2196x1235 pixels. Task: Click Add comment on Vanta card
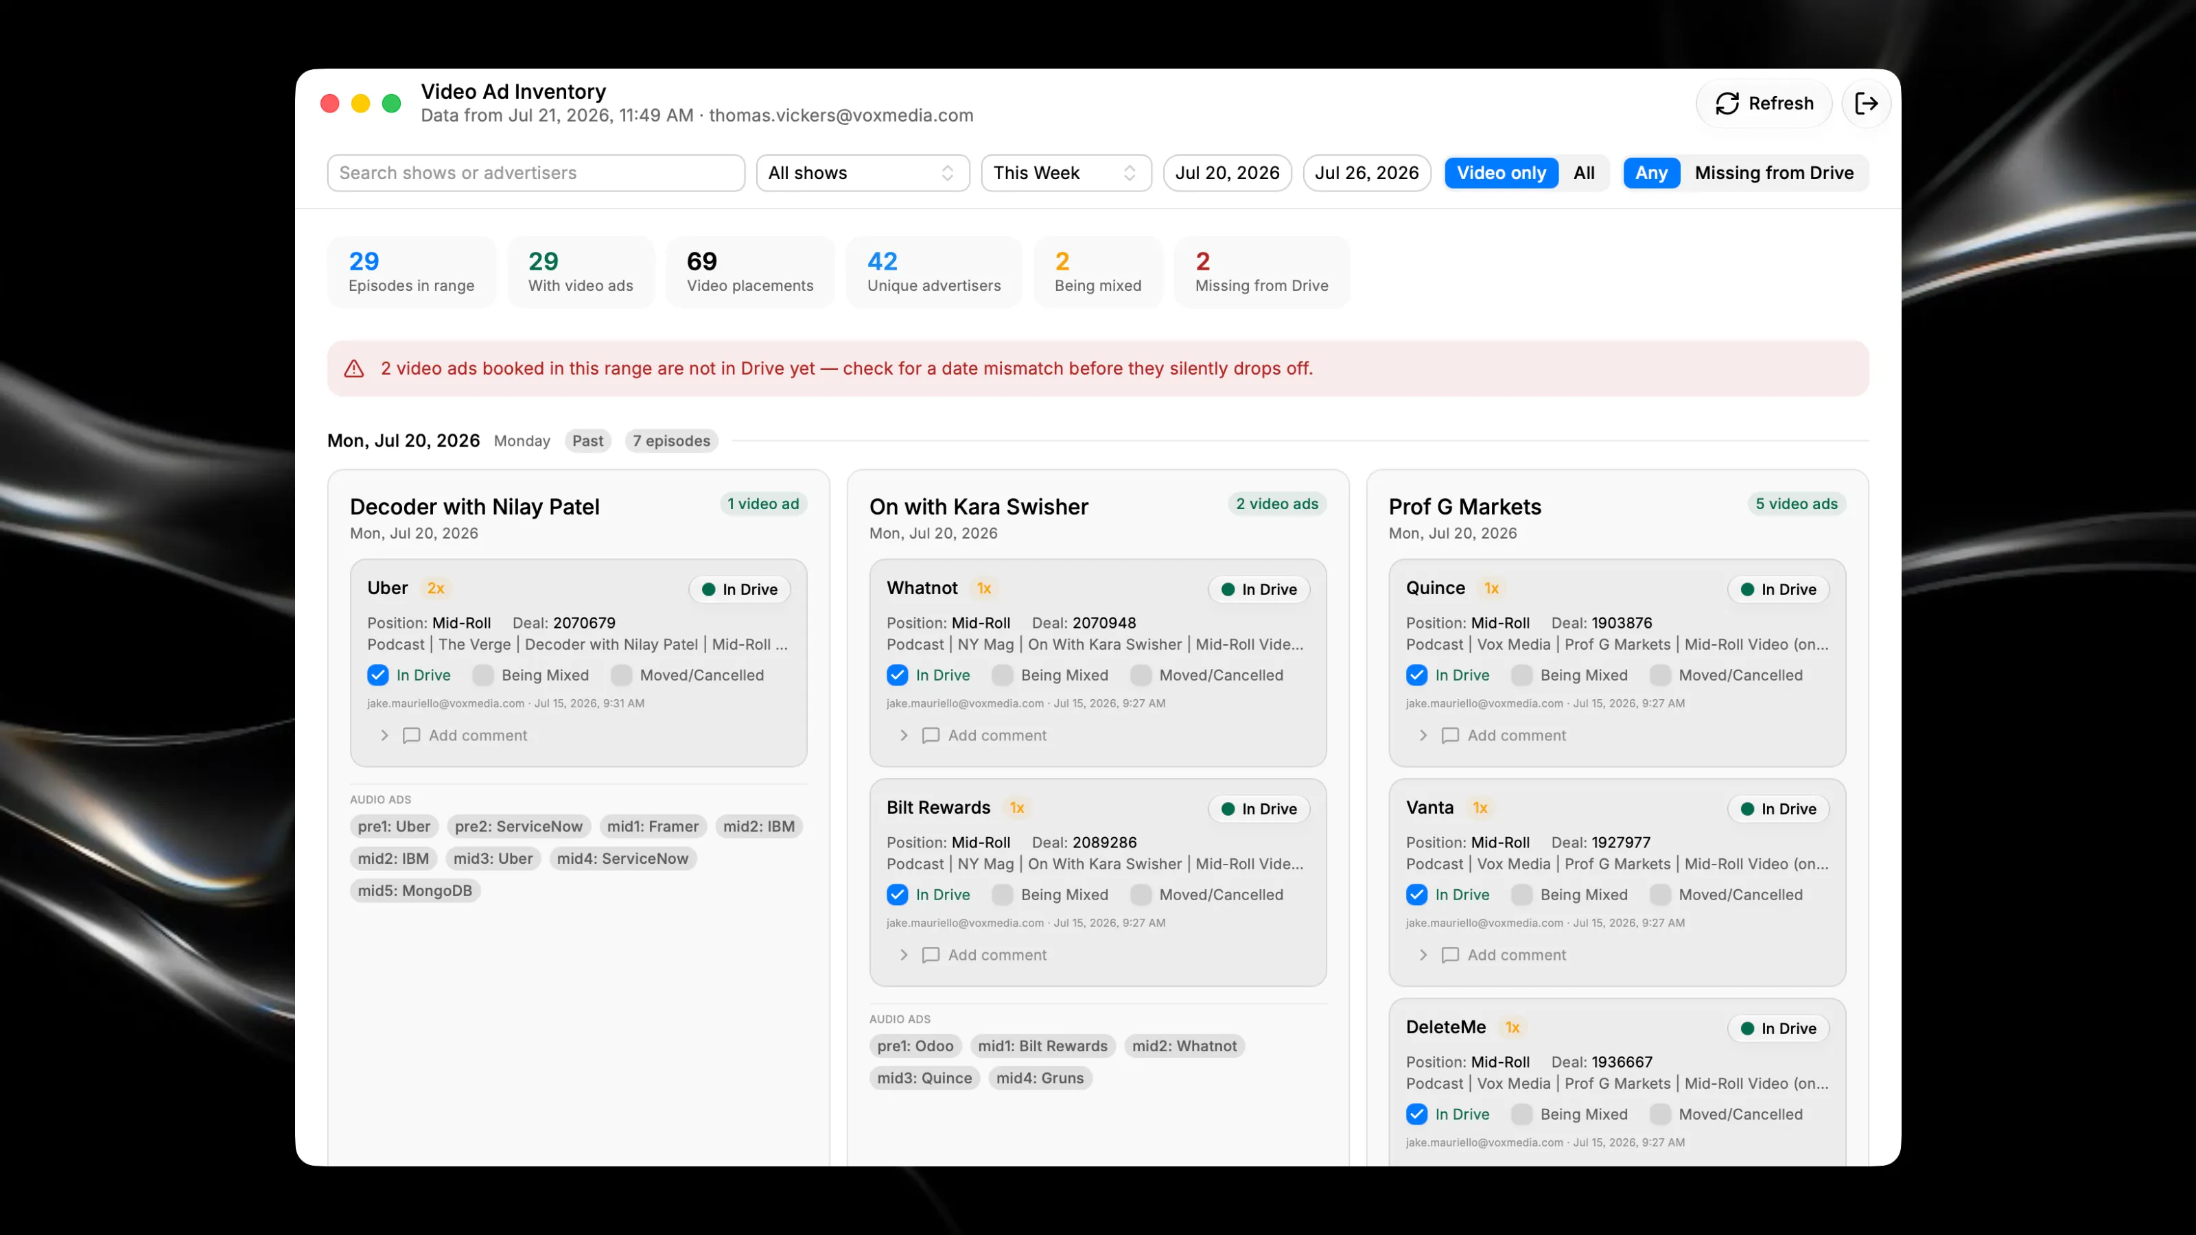tap(1517, 956)
